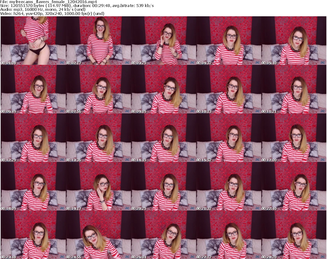Image resolution: width=327 pixels, height=259 pixels.
Task: Choose the frame timestamped 00:17:00
Action: click(x=293, y=138)
